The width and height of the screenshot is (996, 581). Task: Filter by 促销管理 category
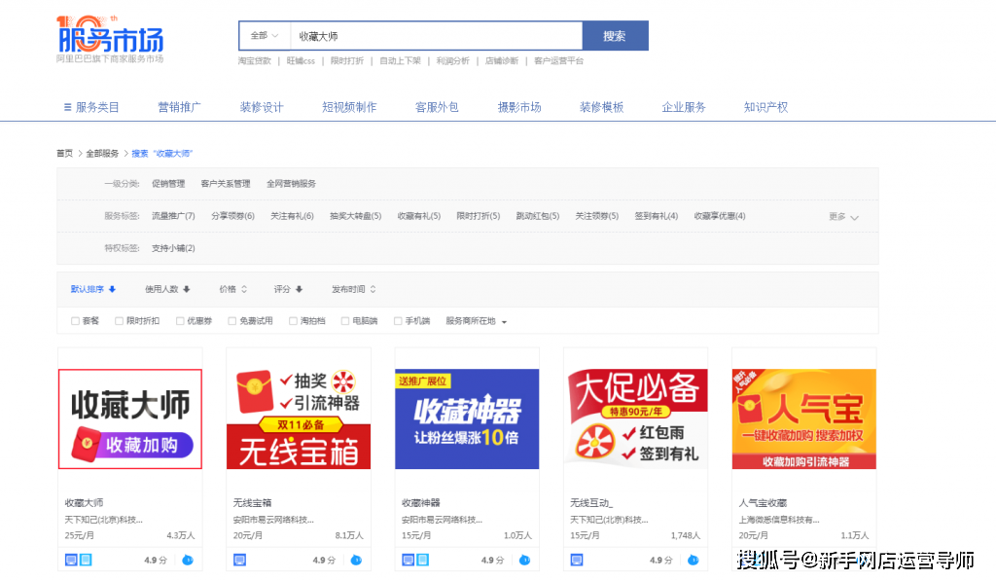click(168, 184)
